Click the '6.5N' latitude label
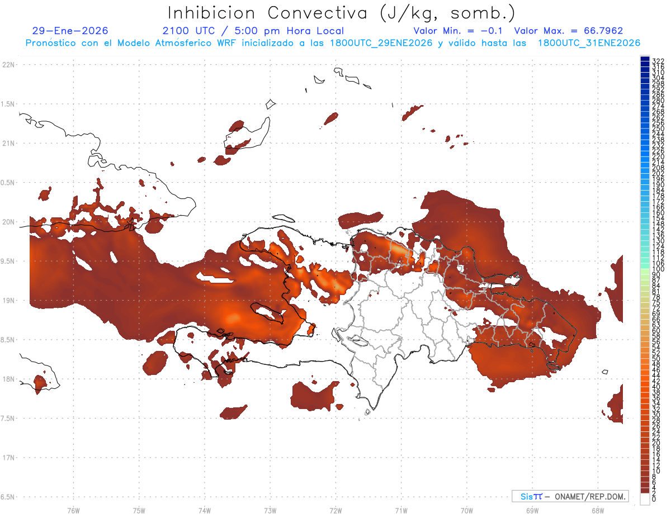 pyautogui.click(x=8, y=497)
